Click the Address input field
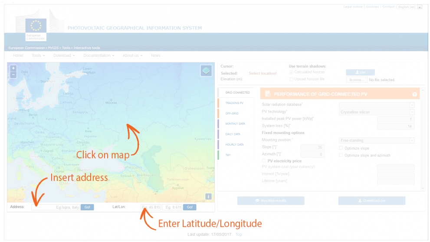 pos(56,207)
